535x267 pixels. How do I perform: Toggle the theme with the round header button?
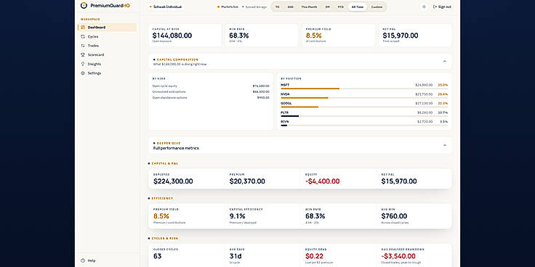coord(424,7)
